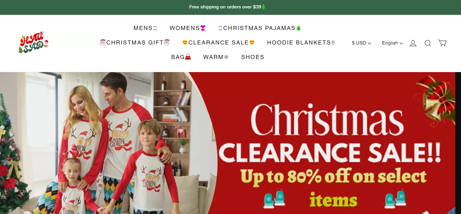Click the Up to 80% off text
Image resolution: width=461 pixels, height=214 pixels.
click(x=333, y=176)
